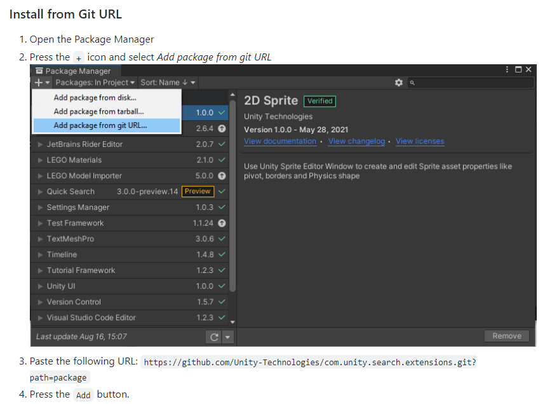Click the Preview badge on Quick Search
Image resolution: width=545 pixels, height=404 pixels.
198,192
